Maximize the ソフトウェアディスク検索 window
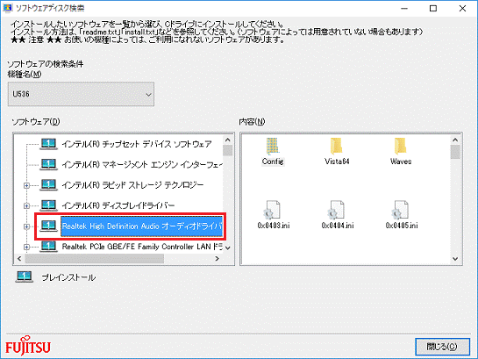This screenshot has height=359, width=478. coord(433,8)
